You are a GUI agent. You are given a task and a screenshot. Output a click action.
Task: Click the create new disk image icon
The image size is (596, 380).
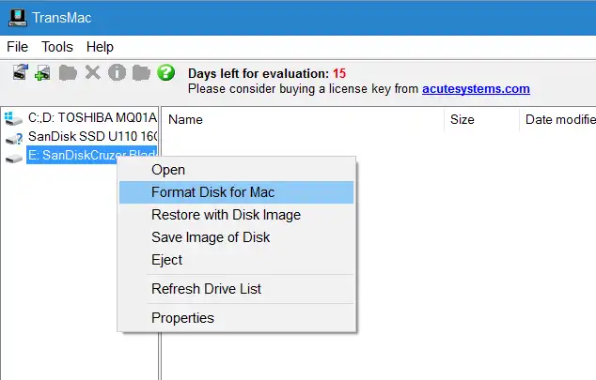[x=43, y=72]
